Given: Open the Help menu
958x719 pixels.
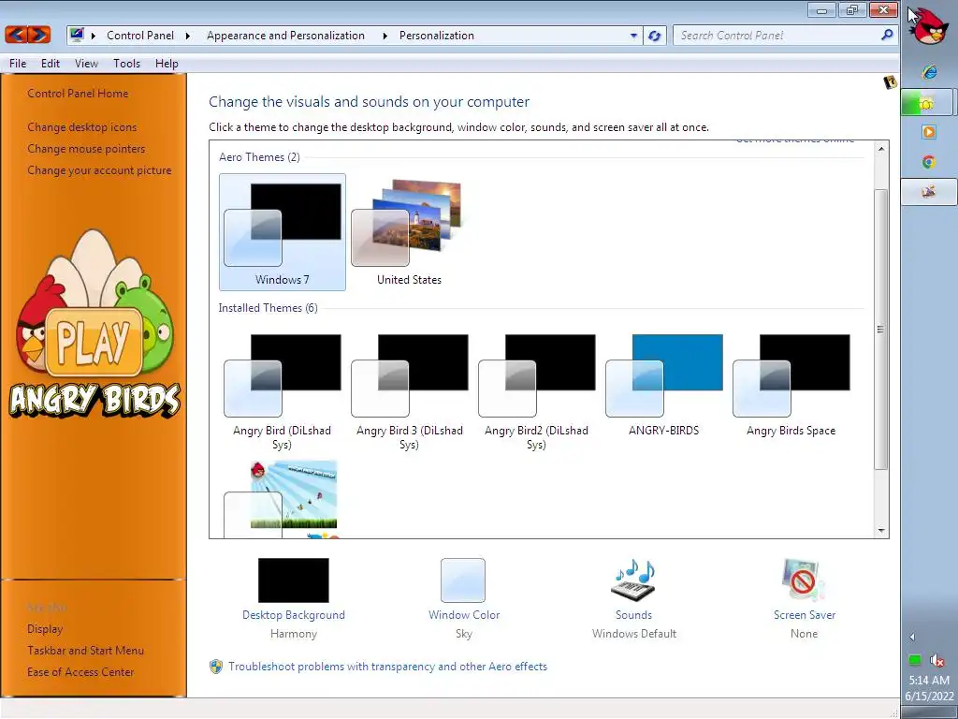Looking at the screenshot, I should click(x=167, y=64).
